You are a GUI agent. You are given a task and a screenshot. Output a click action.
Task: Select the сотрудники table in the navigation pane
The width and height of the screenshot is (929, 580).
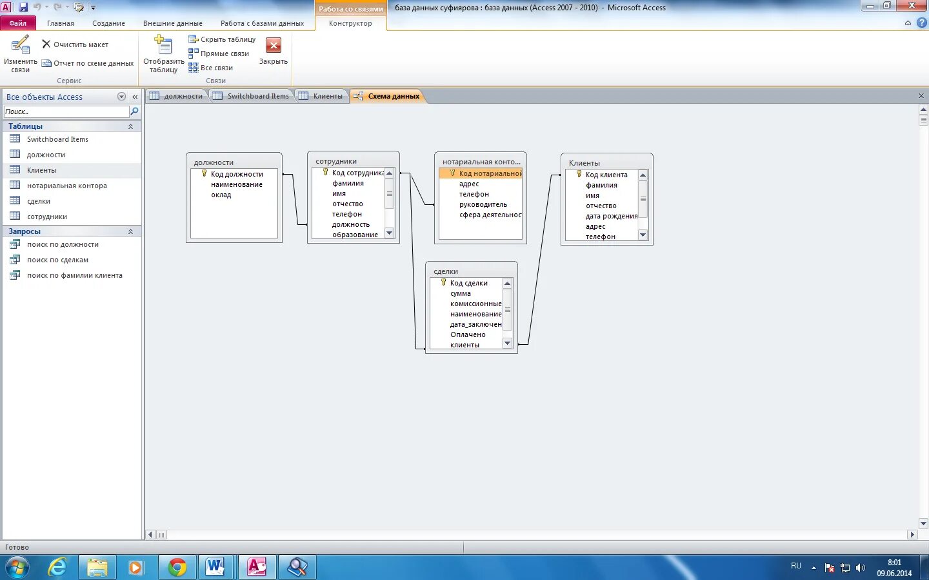coord(72,217)
